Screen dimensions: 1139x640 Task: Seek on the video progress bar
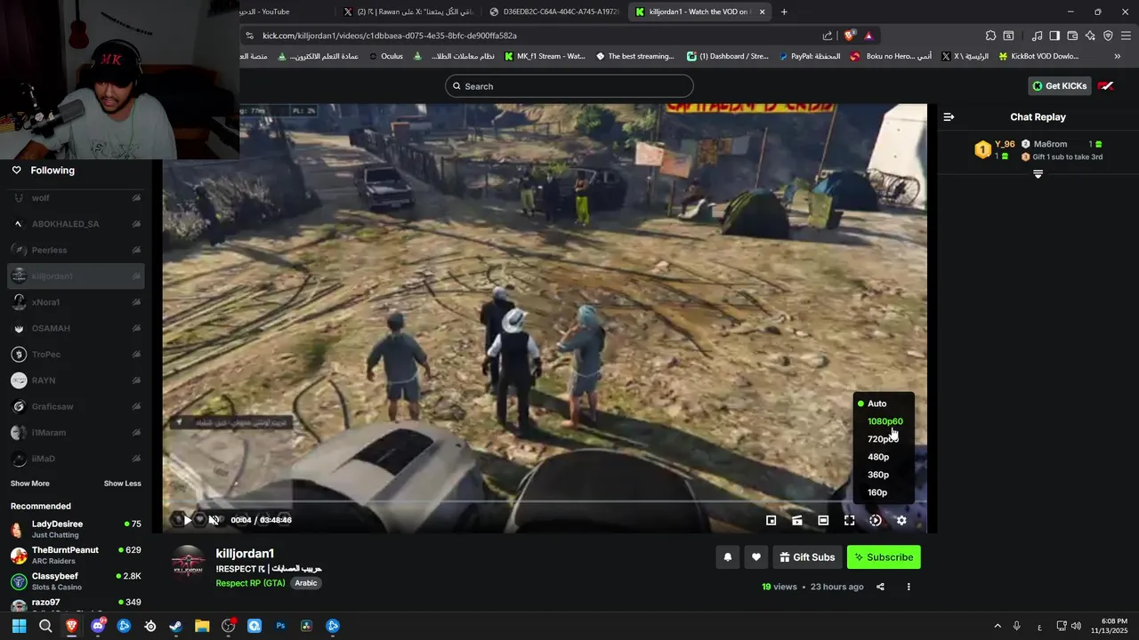coord(545,501)
